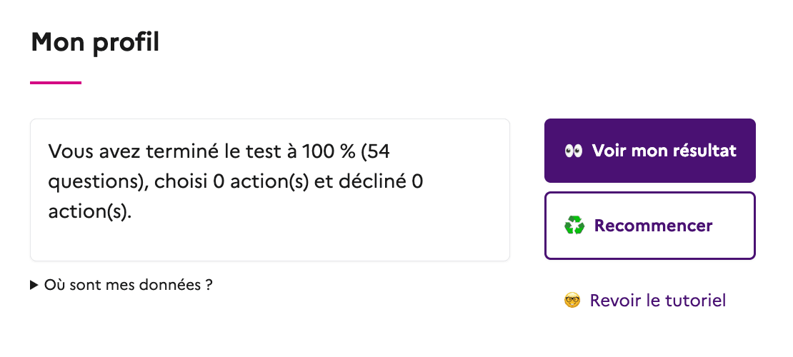The height and width of the screenshot is (357, 793).
Task: Click the nerd face emoji beside tutorial link
Action: click(572, 301)
